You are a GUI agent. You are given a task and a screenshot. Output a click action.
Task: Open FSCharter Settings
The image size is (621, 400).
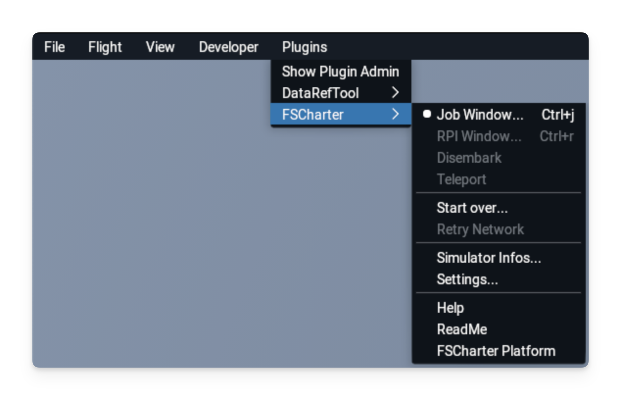[467, 279]
